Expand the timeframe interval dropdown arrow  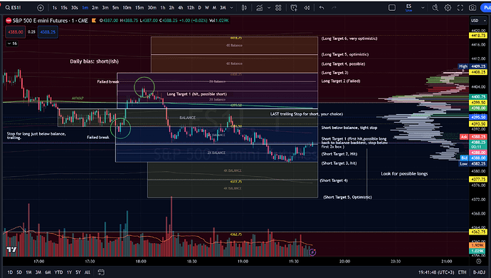pyautogui.click(x=232, y=8)
